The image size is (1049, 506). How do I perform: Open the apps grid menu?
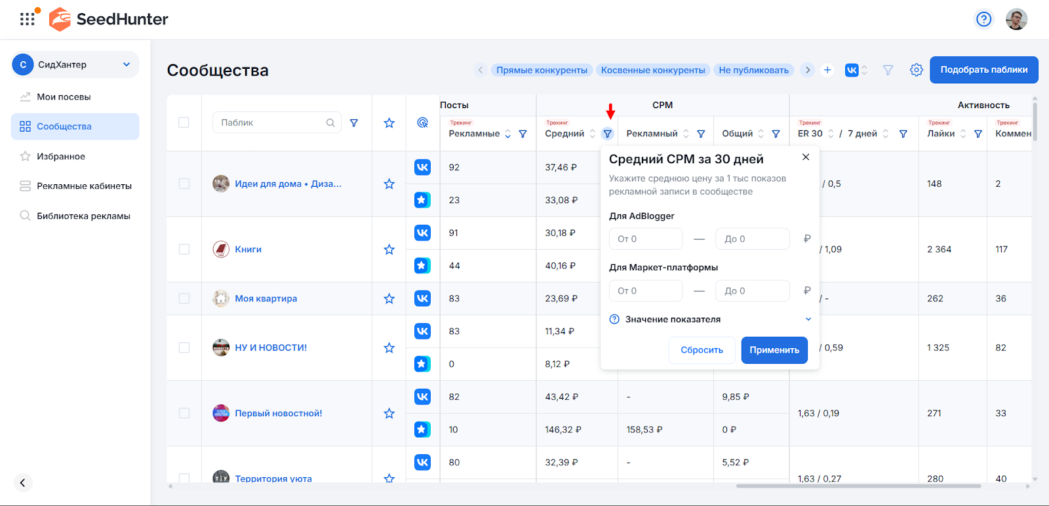28,19
